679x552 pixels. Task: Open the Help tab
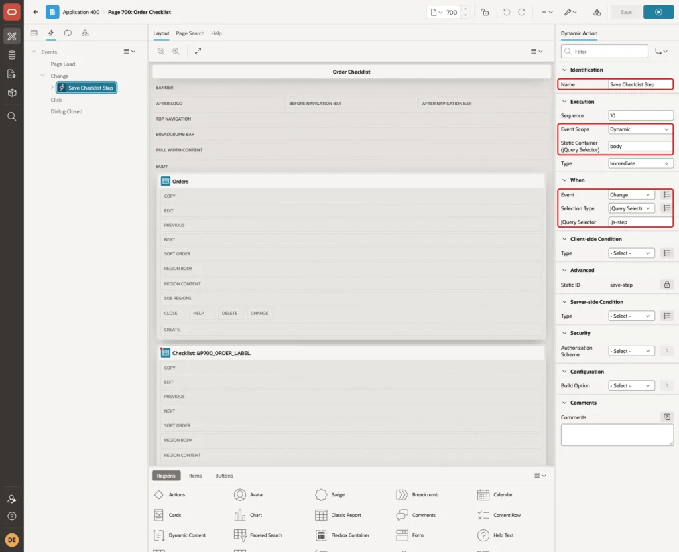click(216, 33)
